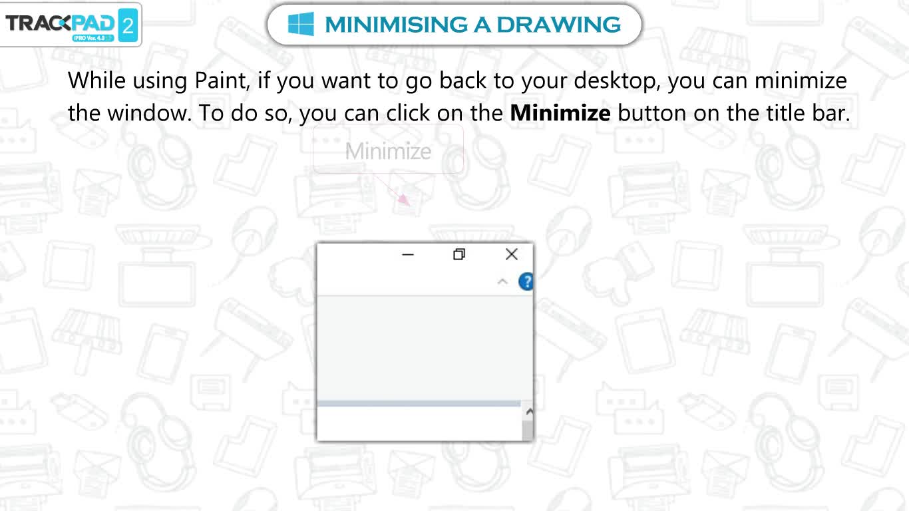The width and height of the screenshot is (909, 511).
Task: Click the vertical scrollbar up arrow
Action: (x=528, y=411)
